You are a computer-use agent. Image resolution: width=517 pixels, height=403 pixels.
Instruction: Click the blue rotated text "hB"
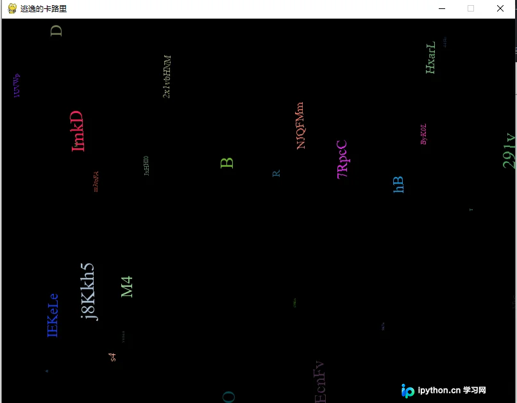pyautogui.click(x=398, y=184)
